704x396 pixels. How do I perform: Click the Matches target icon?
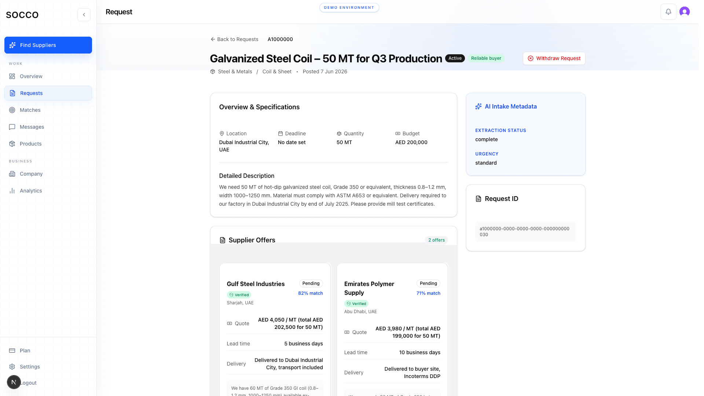[x=12, y=110]
